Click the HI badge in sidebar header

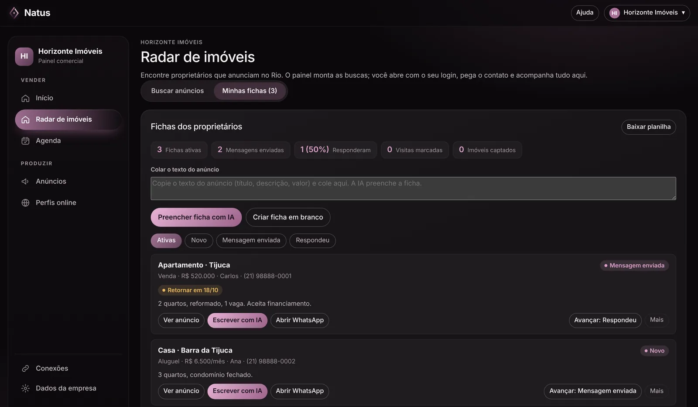click(x=24, y=56)
